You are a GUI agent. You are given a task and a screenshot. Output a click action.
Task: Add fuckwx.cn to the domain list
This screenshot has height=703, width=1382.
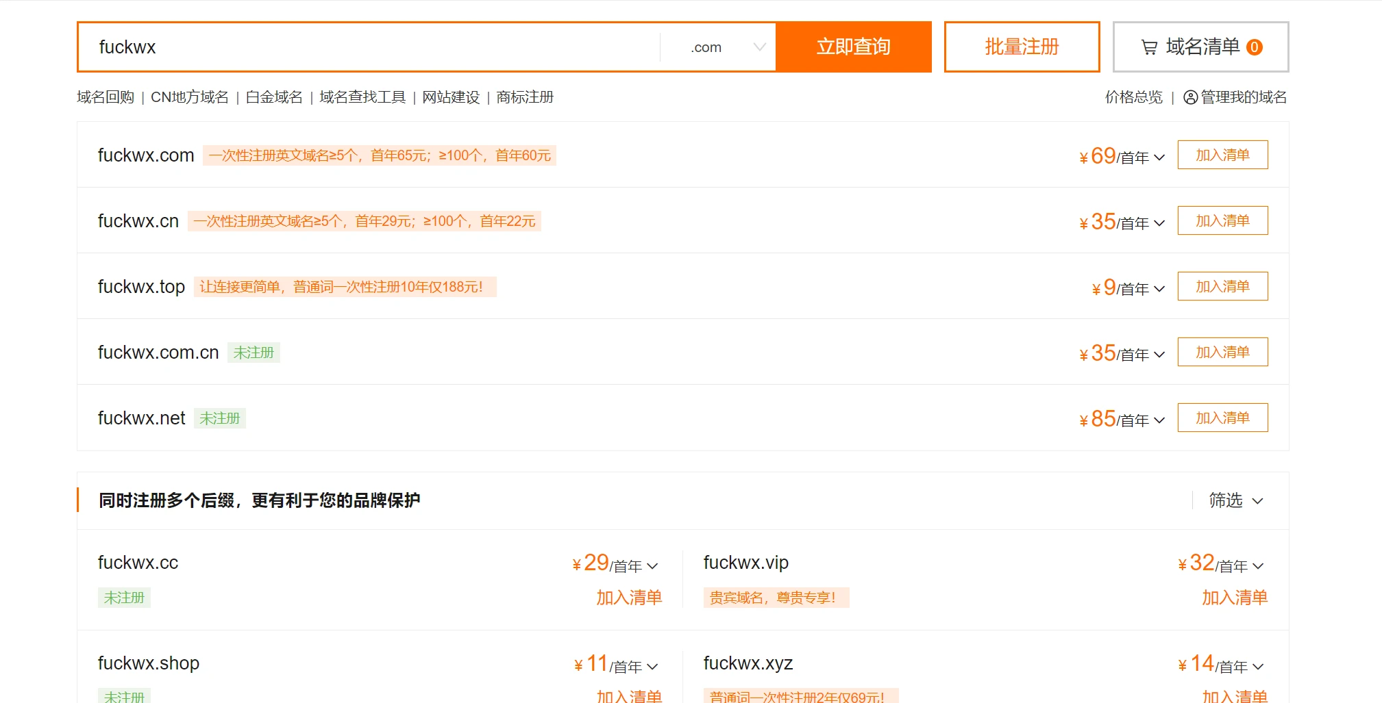(1222, 220)
